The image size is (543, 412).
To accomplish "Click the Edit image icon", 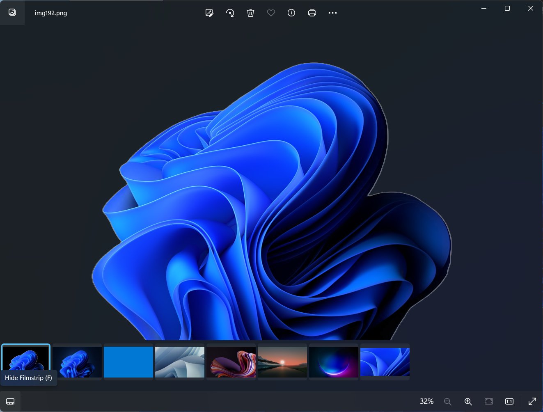I will (x=209, y=13).
